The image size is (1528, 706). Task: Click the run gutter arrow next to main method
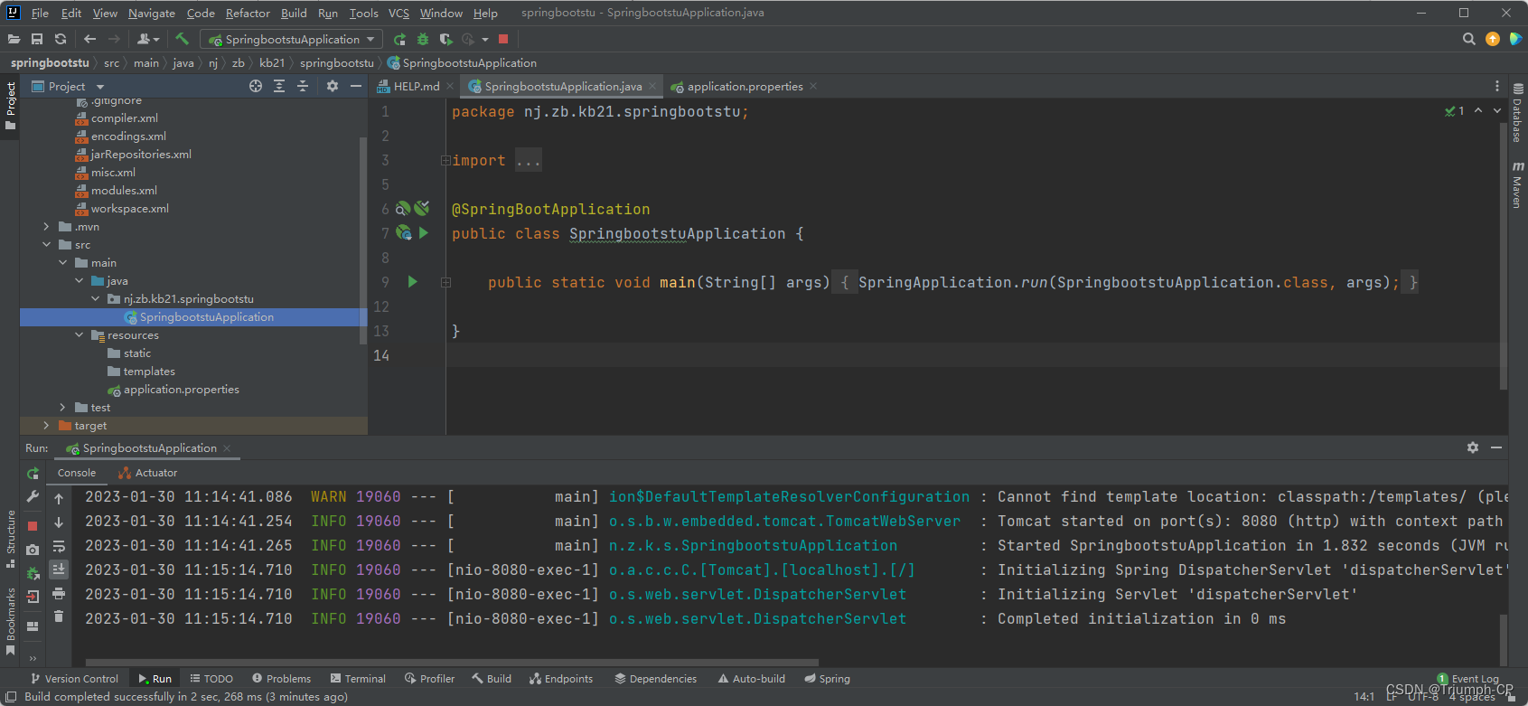coord(413,282)
